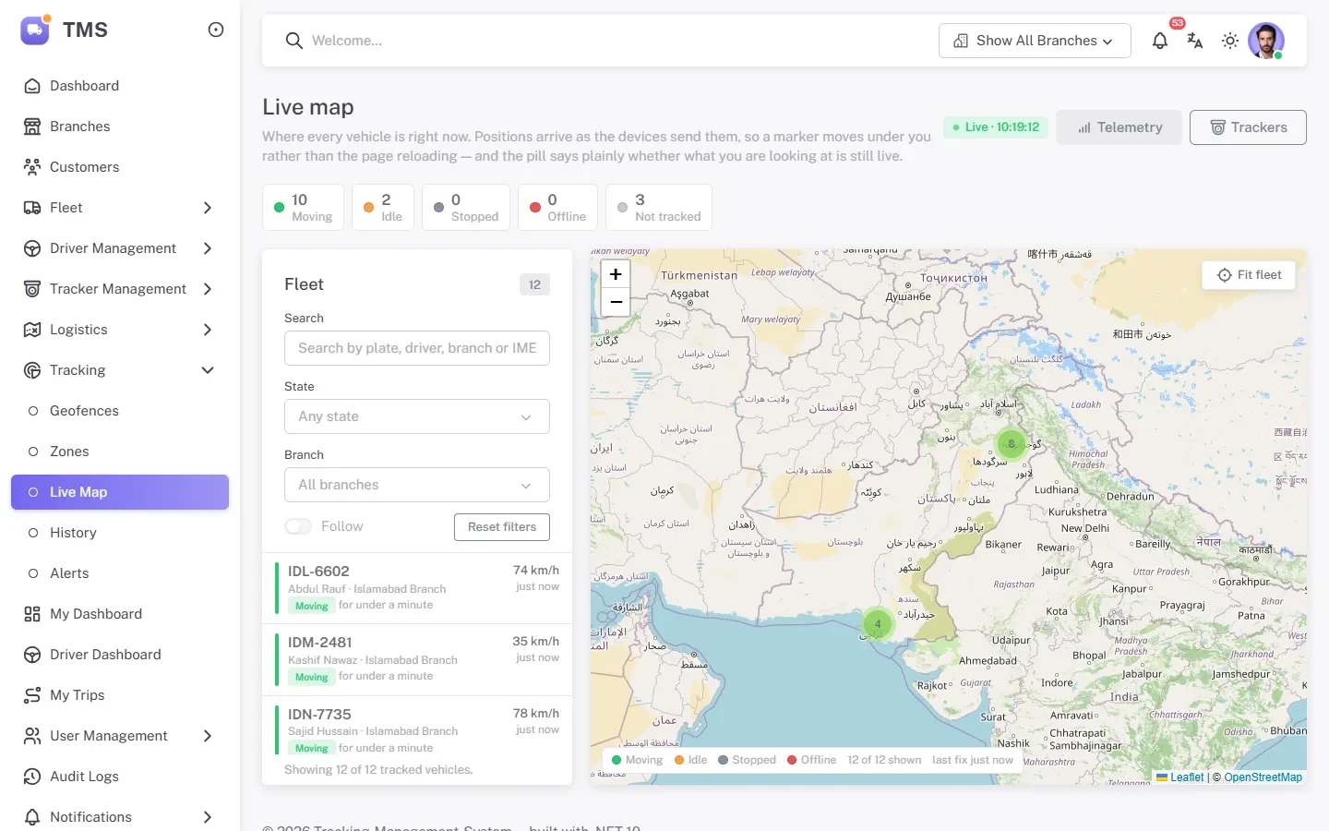Click the TMS logo icon
1329x831 pixels.
click(x=35, y=30)
